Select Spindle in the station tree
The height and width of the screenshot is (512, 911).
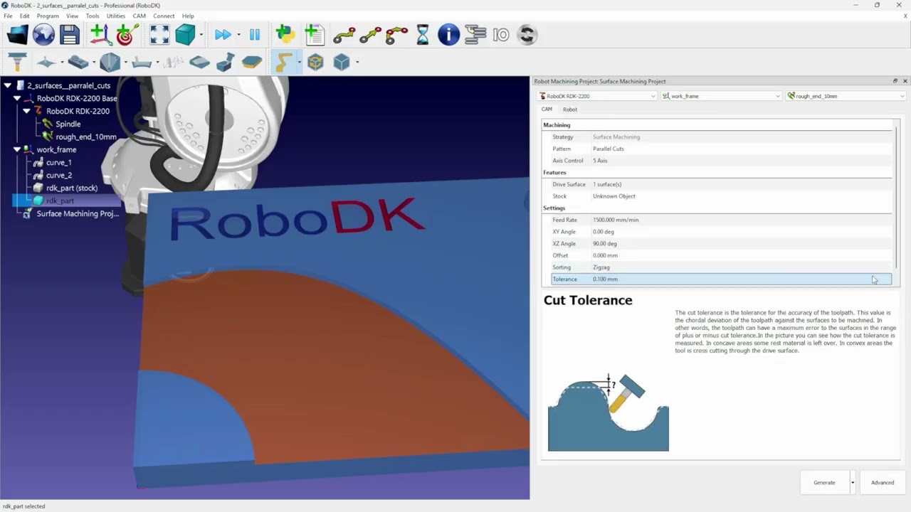[68, 124]
